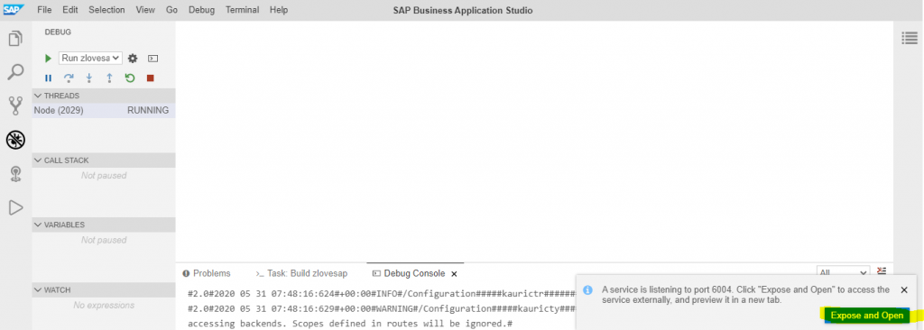924x330 pixels.
Task: Click the info icon in notification
Action: coord(587,290)
